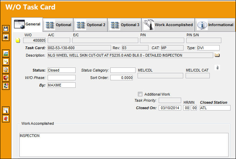236x159 pixels.
Task: Switch to the General tab
Action: click(27, 24)
